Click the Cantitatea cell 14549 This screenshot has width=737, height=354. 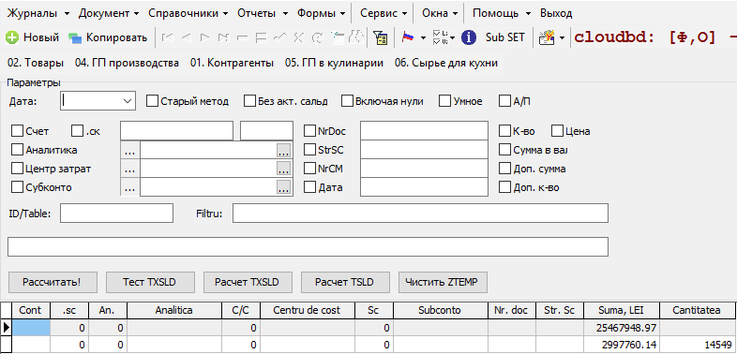click(697, 345)
